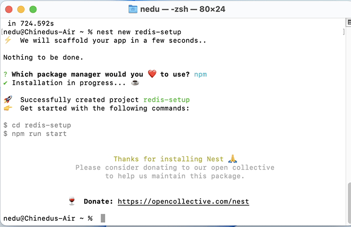Viewport: 351px width, 227px height.
Task: Open the opencollective.com/nest donate link
Action: pos(183,202)
